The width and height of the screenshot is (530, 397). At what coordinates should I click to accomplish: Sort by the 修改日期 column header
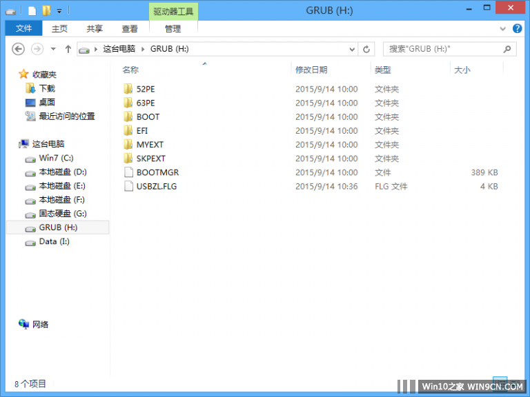coord(311,70)
